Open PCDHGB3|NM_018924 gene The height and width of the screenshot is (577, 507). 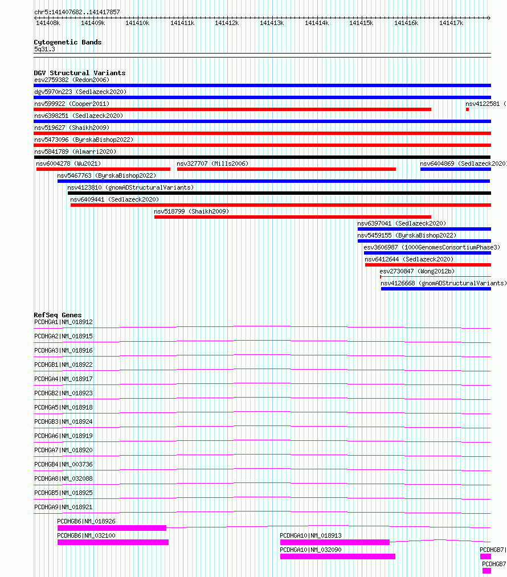tap(63, 422)
